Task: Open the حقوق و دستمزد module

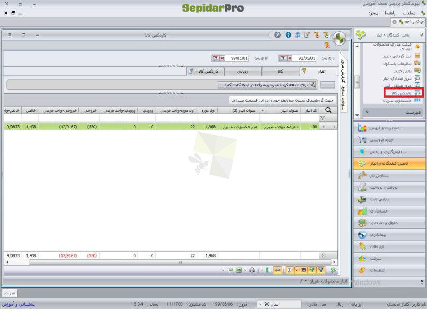Action: (x=389, y=223)
